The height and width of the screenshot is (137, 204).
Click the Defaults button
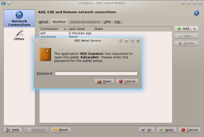point(36,130)
